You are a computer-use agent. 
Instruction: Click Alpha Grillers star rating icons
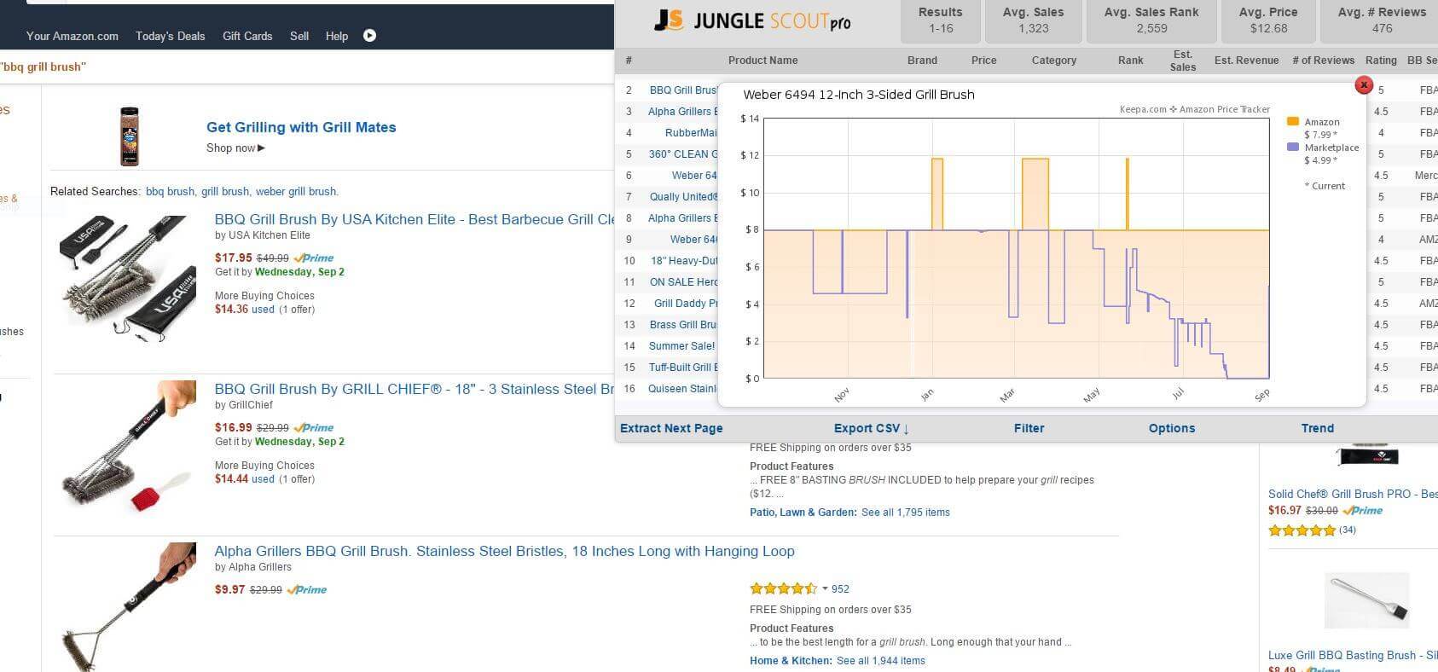[x=783, y=588]
